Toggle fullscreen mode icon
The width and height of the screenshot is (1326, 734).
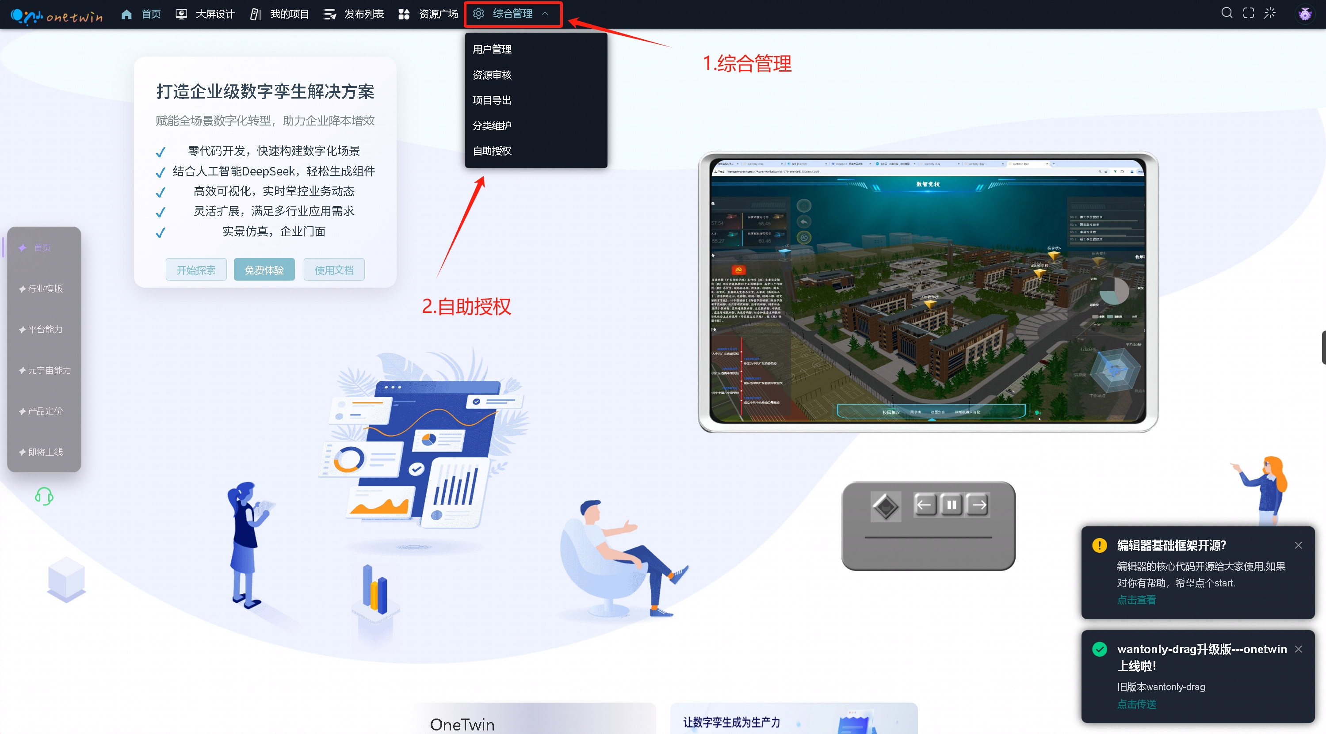[1248, 13]
